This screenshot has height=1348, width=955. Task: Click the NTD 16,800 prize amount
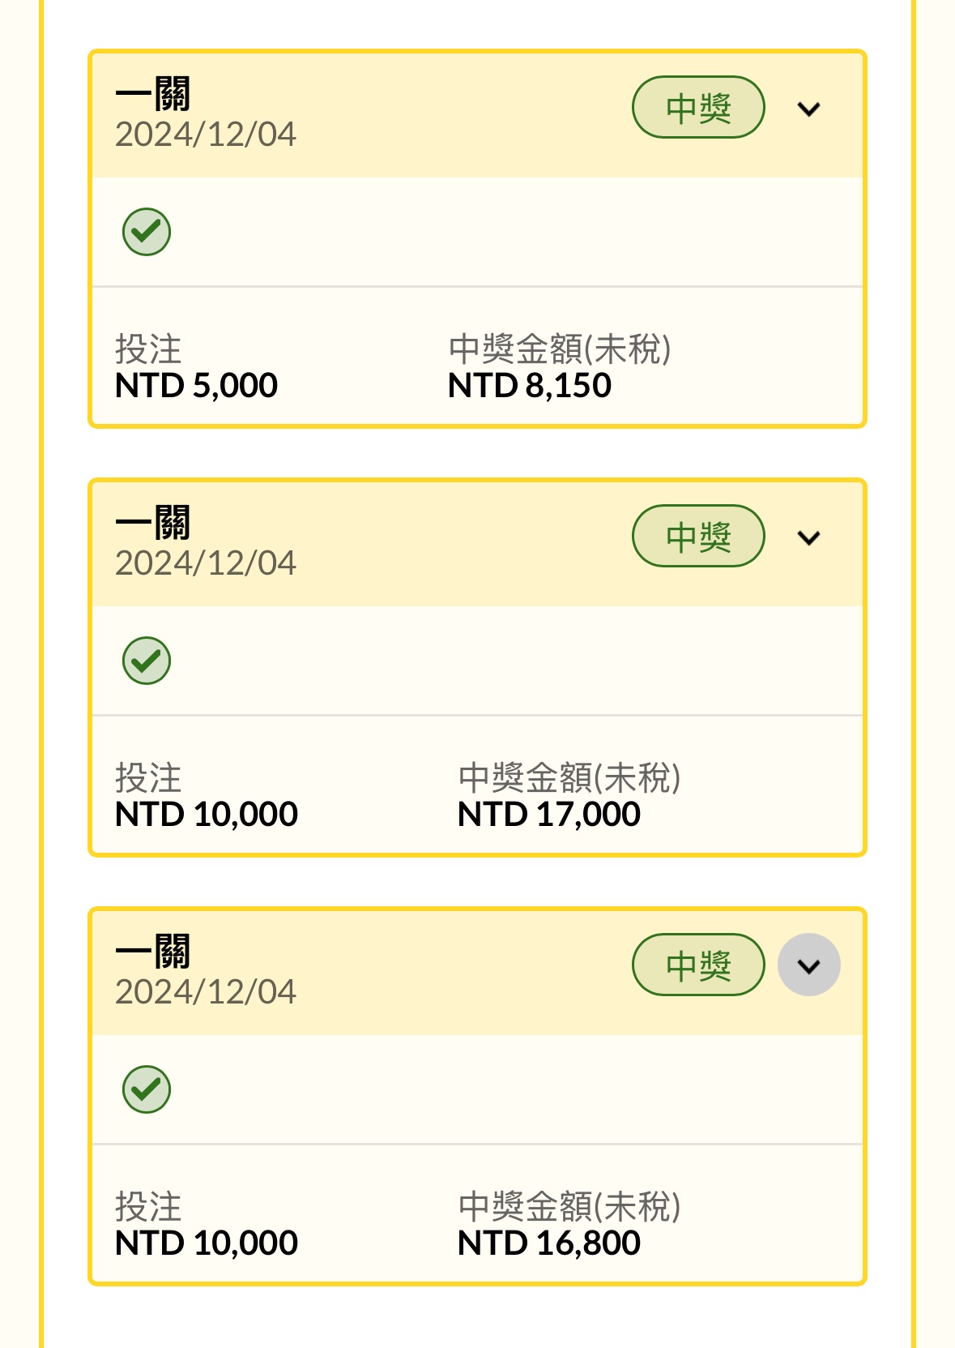pos(549,1243)
